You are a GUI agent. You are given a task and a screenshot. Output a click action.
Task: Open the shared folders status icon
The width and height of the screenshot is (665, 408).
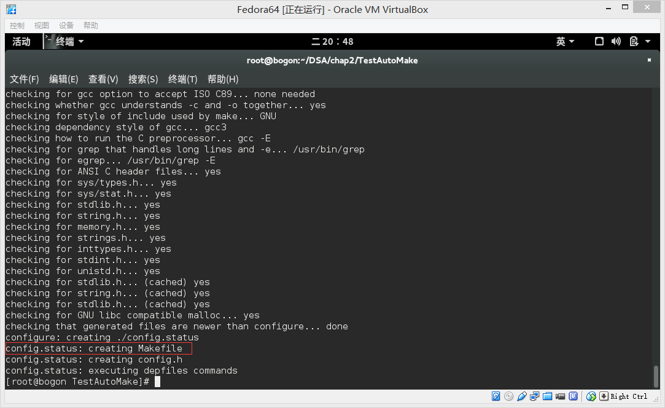(547, 396)
